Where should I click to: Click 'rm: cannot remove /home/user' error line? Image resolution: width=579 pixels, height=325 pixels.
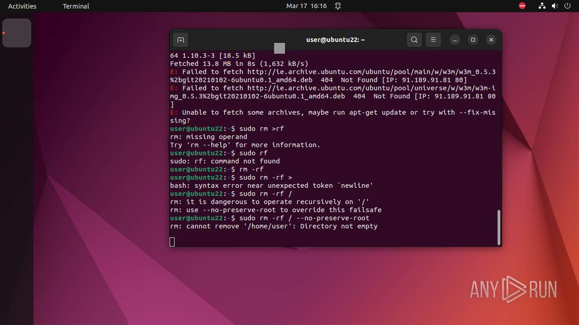pyautogui.click(x=274, y=226)
